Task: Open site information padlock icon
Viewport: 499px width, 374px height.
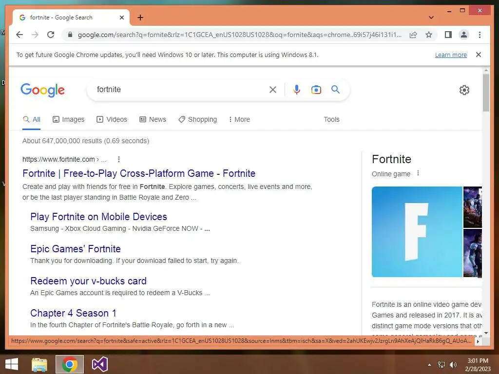Action: point(70,35)
